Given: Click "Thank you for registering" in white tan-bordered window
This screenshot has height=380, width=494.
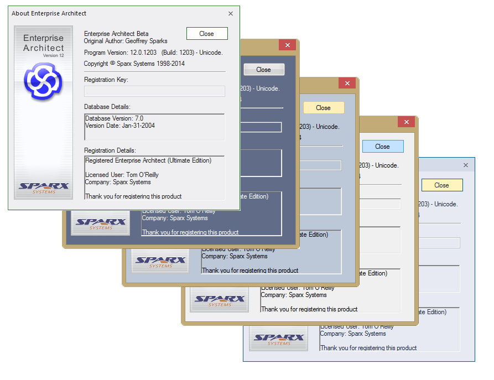Looking at the screenshot, I should tap(309, 309).
